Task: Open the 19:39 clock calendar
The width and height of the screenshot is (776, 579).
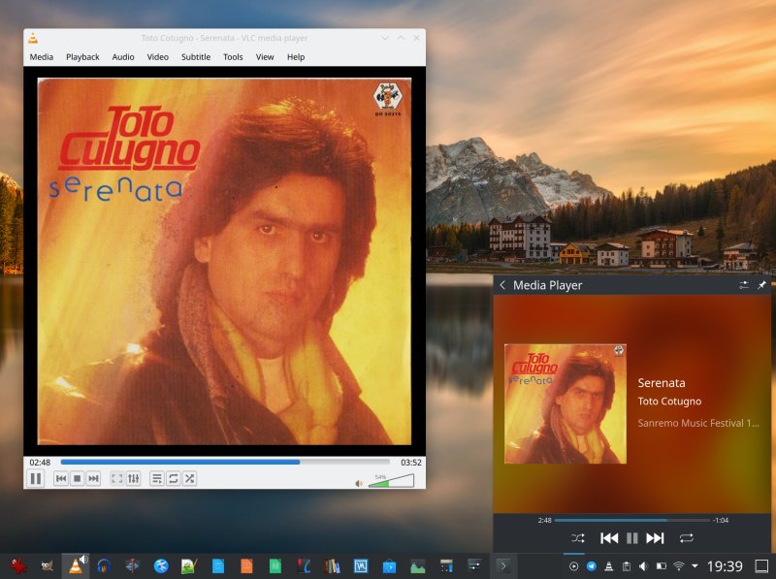Action: click(725, 566)
